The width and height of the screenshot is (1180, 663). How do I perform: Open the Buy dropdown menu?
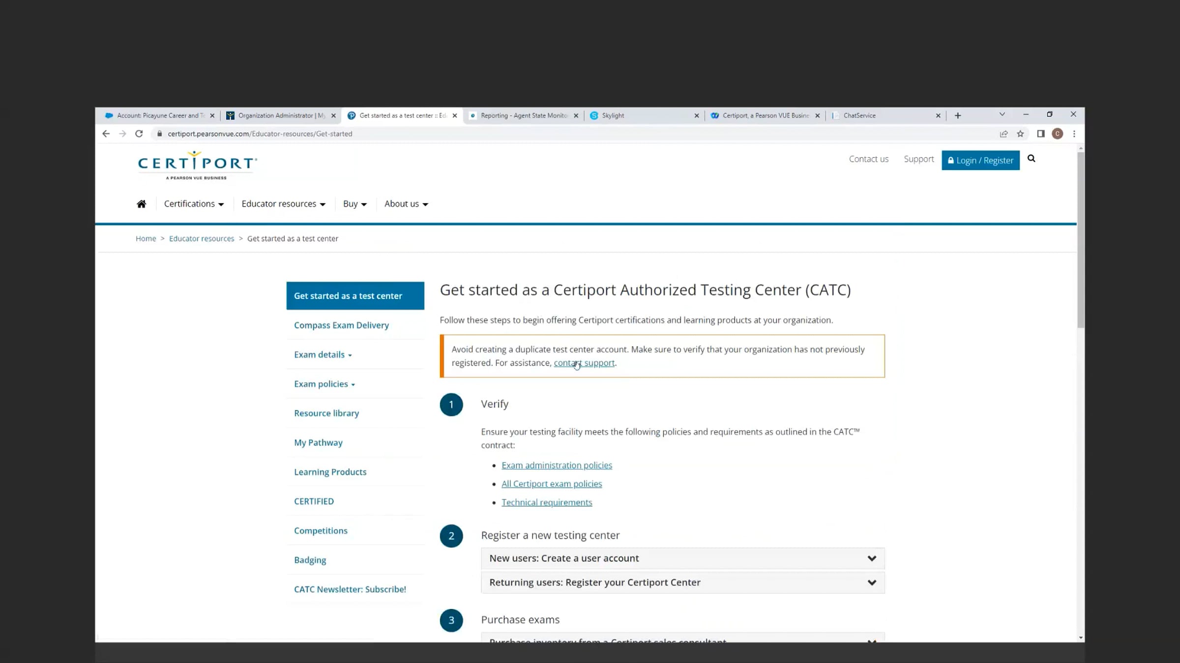(354, 204)
